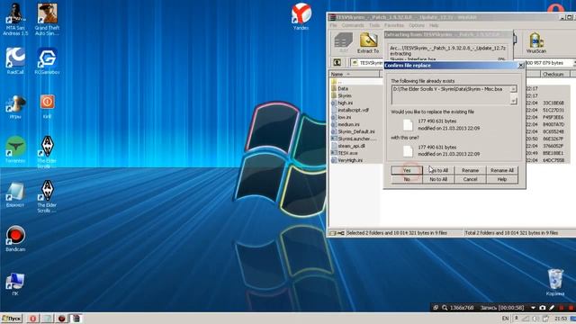Click the pencil draw icon on the recording bar
Viewport: 576px width, 324px height.
click(x=552, y=308)
